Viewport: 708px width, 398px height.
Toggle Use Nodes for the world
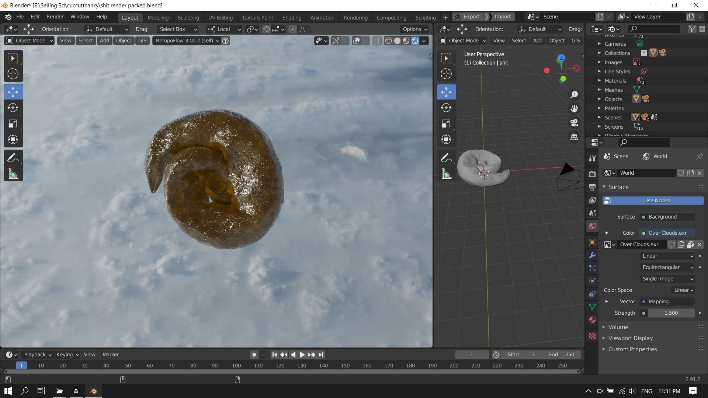[x=653, y=200]
